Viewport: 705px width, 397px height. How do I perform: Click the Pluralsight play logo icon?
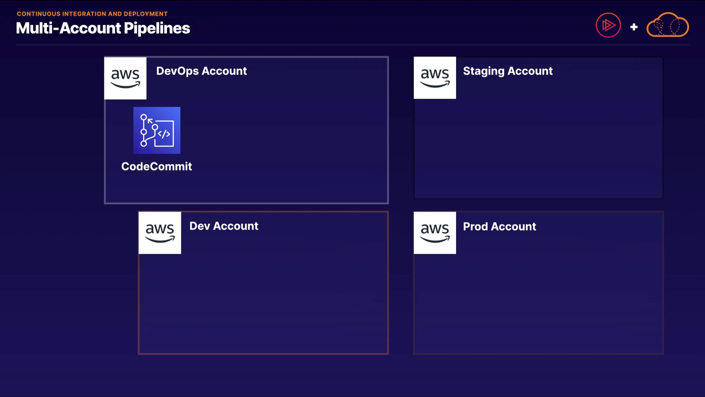[x=608, y=25]
